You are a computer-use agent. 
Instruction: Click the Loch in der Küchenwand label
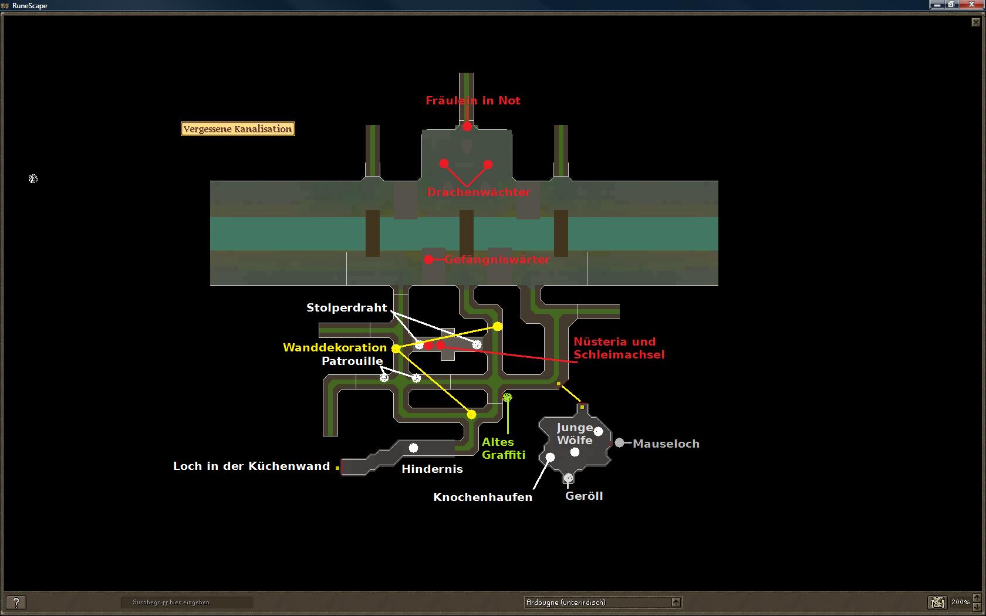[x=251, y=466]
